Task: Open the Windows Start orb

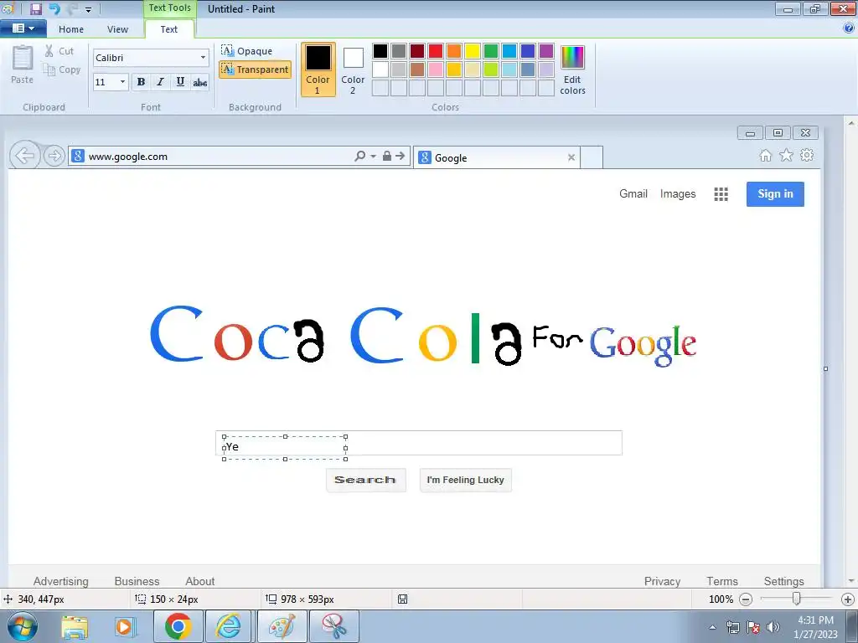Action: pos(23,626)
